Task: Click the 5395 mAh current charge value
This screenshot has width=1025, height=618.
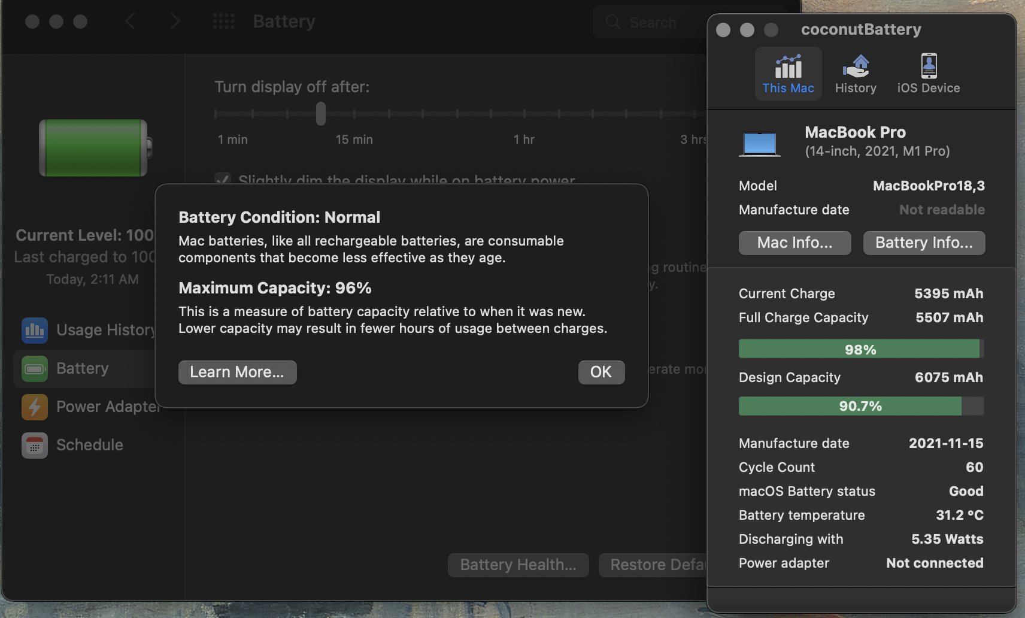Action: click(x=948, y=293)
